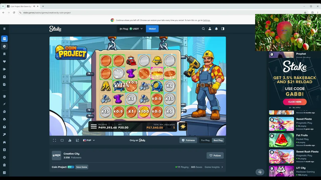Open the notifications bell icon

click(x=216, y=29)
